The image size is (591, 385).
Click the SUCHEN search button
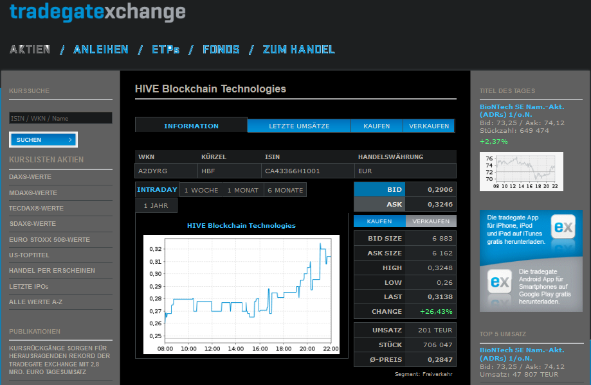click(43, 140)
